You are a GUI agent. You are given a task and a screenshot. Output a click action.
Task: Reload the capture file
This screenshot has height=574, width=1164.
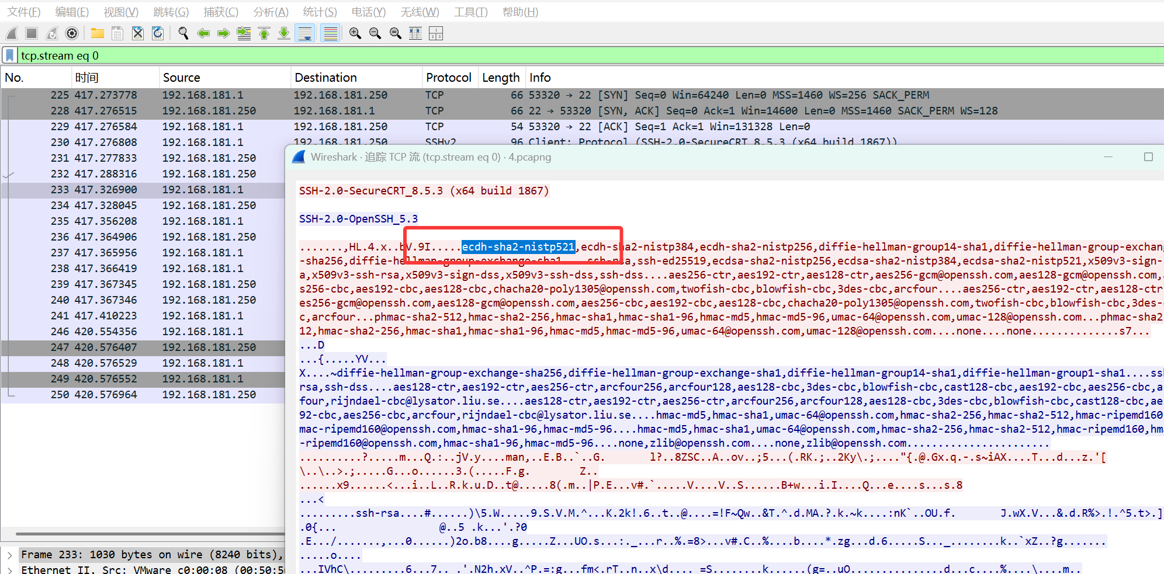(x=158, y=33)
